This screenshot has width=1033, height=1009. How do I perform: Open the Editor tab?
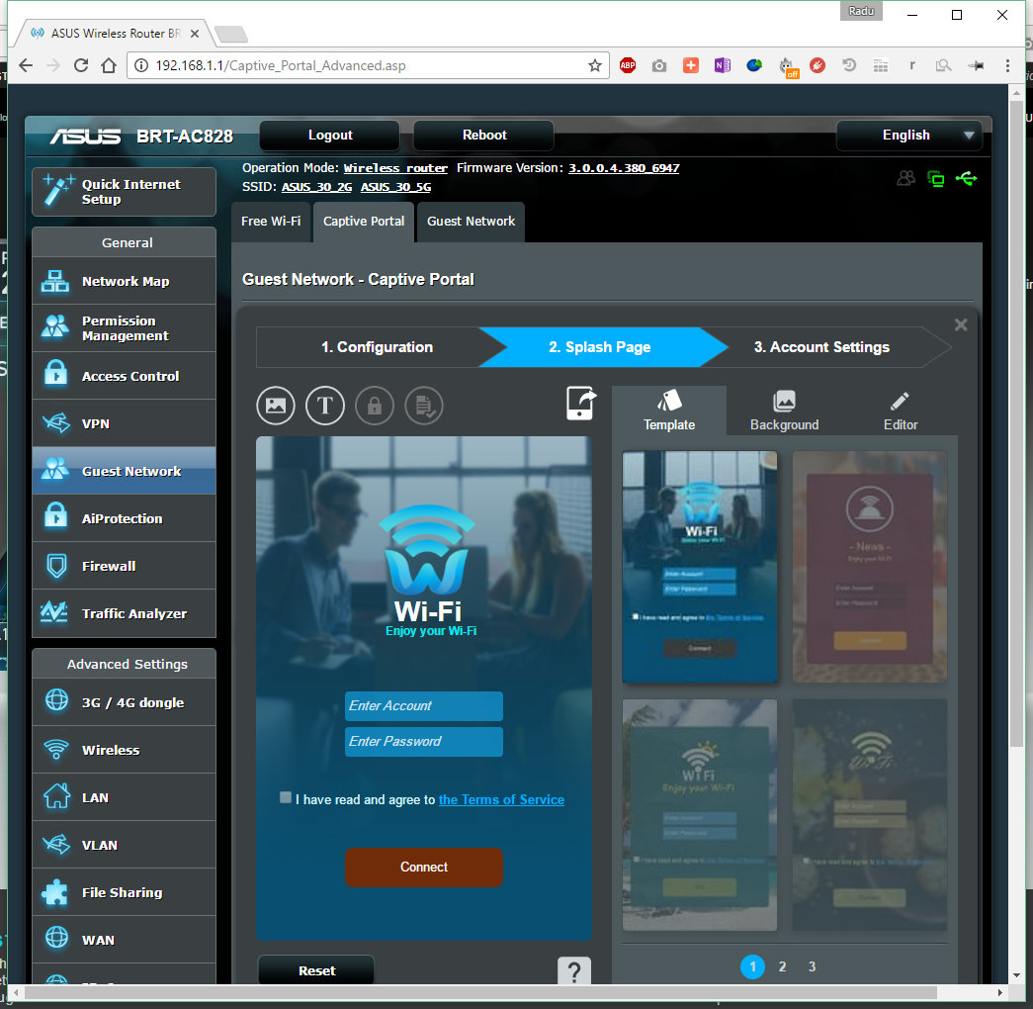click(x=900, y=411)
